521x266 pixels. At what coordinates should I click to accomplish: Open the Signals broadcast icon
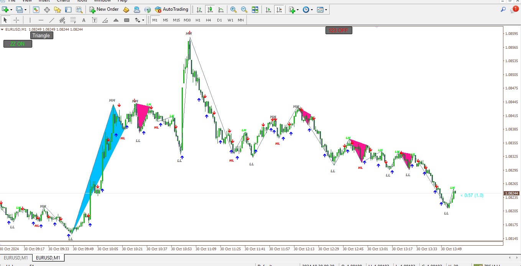148,10
